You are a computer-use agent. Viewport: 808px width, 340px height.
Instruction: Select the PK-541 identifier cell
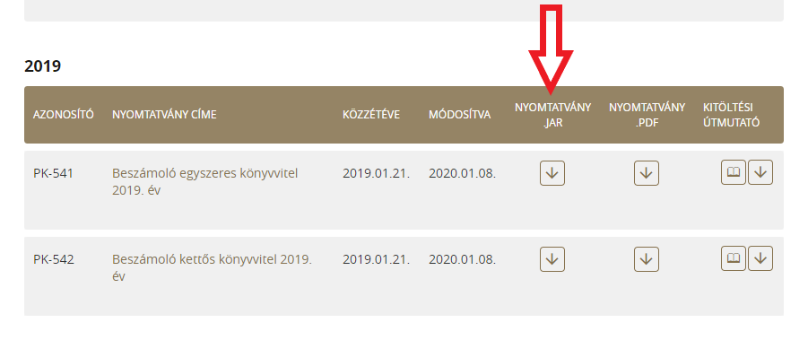pyautogui.click(x=53, y=174)
